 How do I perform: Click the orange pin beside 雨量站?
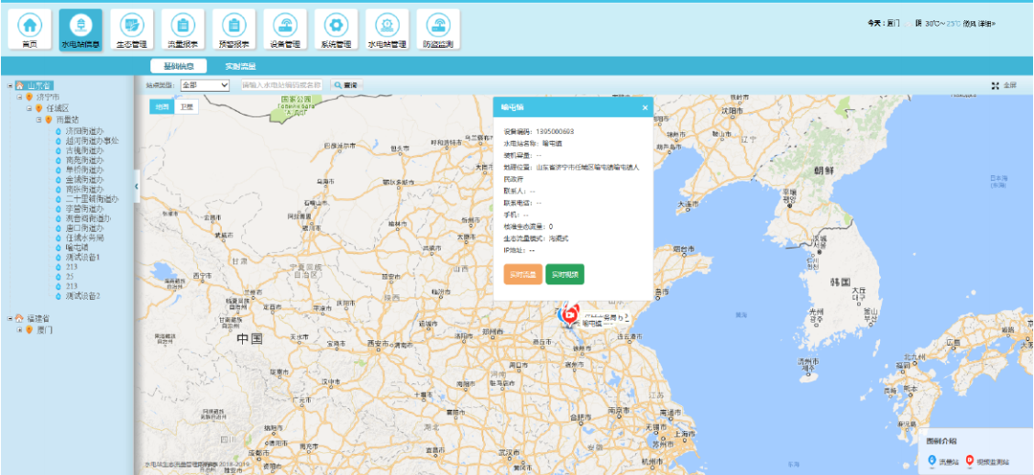coord(49,120)
